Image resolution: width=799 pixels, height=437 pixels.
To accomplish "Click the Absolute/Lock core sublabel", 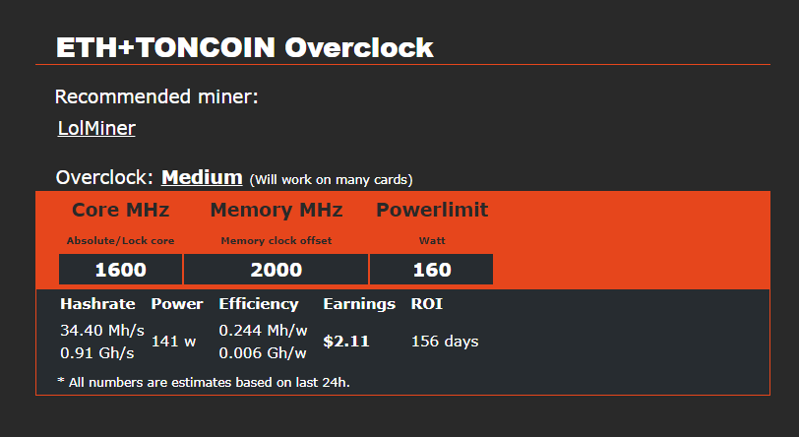I will (121, 241).
